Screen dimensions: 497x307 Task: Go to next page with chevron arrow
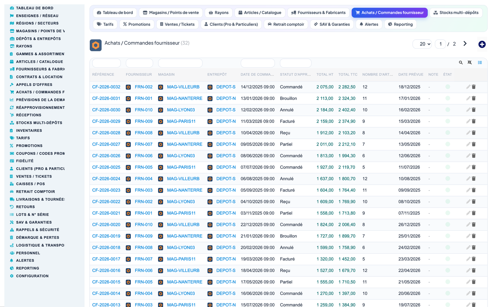[465, 44]
